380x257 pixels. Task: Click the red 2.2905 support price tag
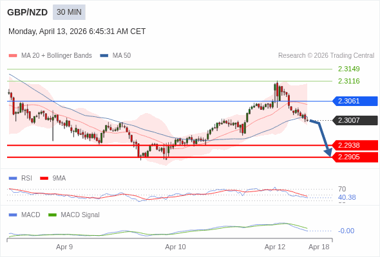(x=355, y=157)
